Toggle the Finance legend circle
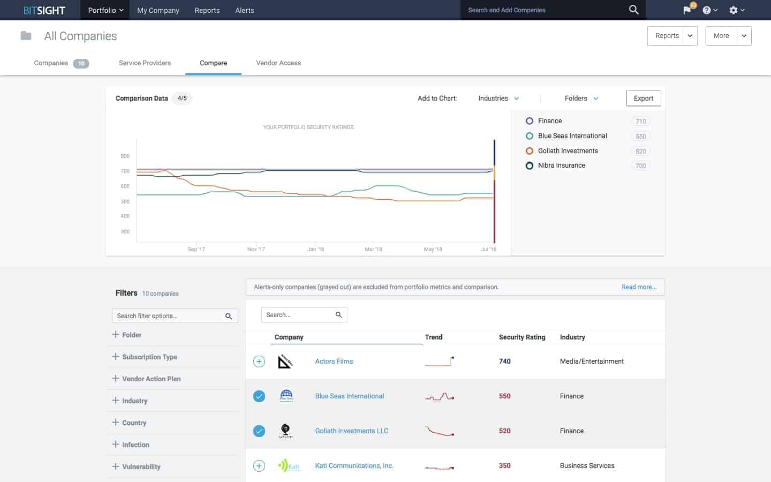Image resolution: width=771 pixels, height=482 pixels. pyautogui.click(x=530, y=121)
